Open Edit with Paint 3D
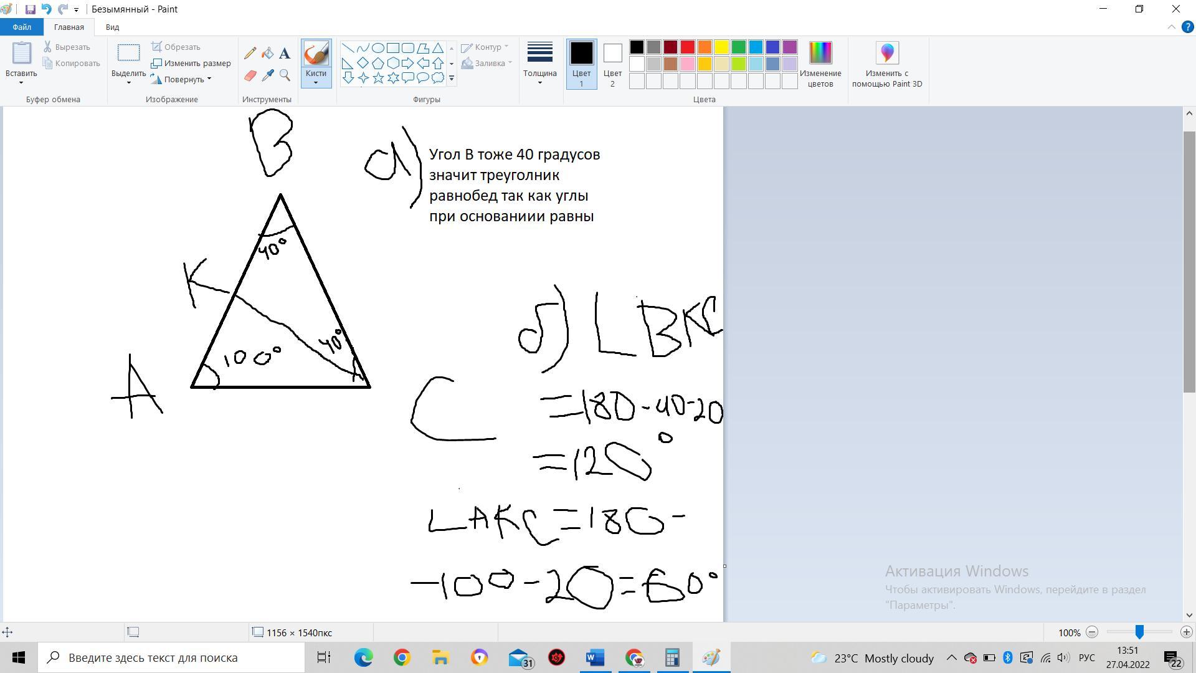 tap(886, 54)
